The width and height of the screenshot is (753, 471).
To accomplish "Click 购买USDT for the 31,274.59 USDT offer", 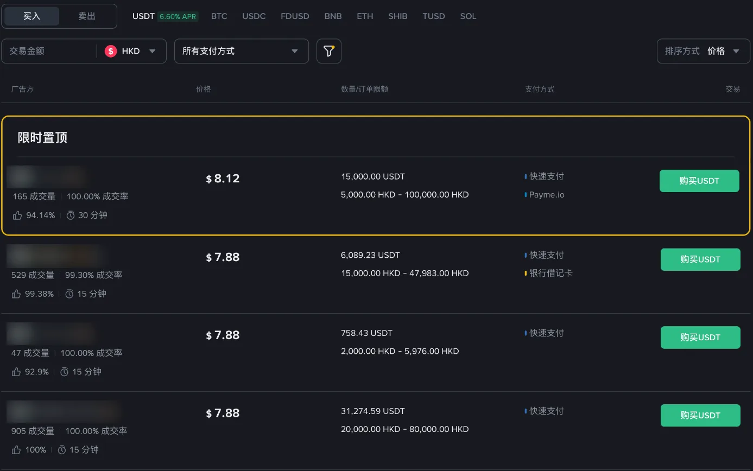I will pyautogui.click(x=700, y=416).
